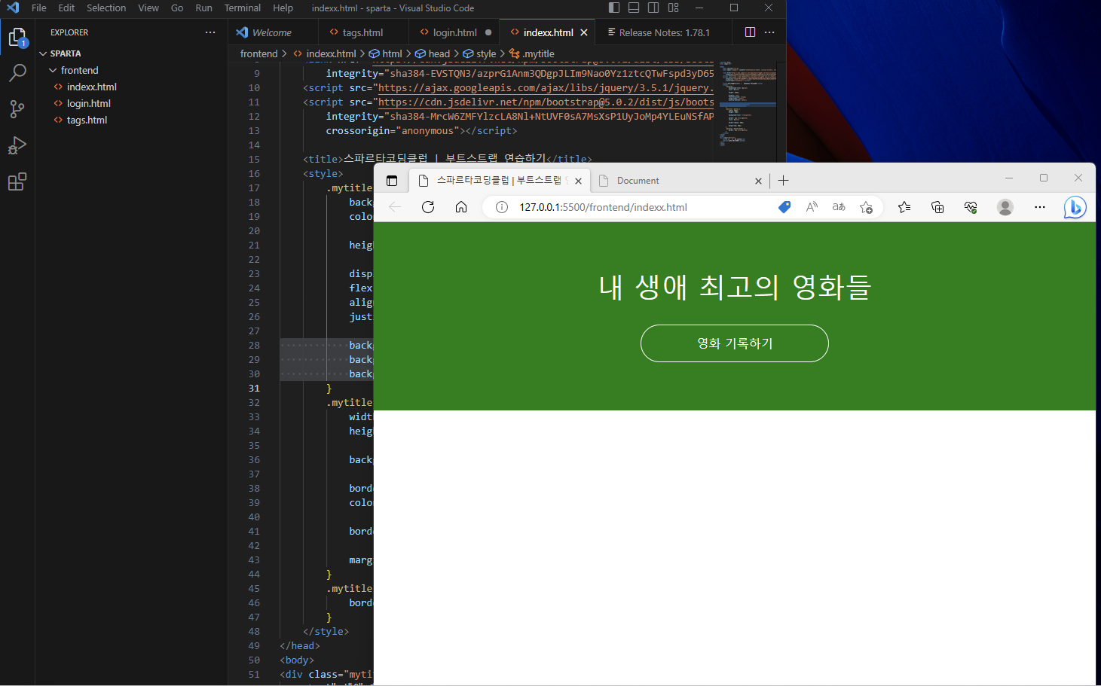Open the browser Favorites list icon
1101x686 pixels.
(904, 207)
